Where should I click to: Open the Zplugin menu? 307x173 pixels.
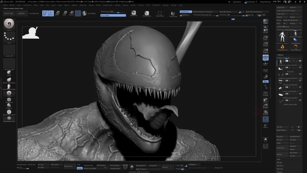point(165,5)
